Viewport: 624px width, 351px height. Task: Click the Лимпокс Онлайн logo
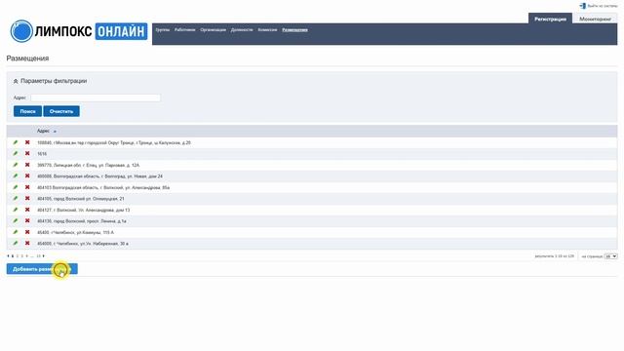pos(79,31)
